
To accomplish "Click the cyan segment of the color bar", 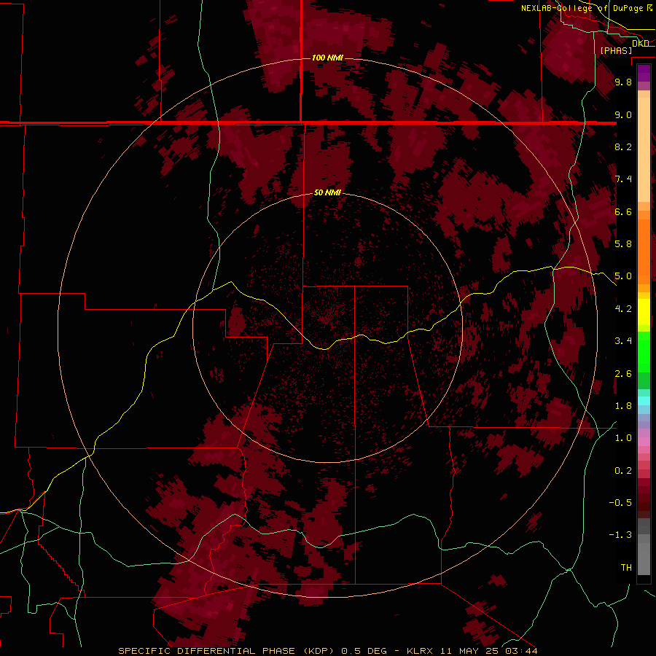I will tap(644, 401).
